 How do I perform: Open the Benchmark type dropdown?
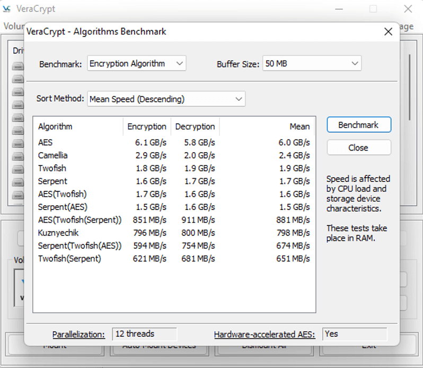pyautogui.click(x=137, y=64)
